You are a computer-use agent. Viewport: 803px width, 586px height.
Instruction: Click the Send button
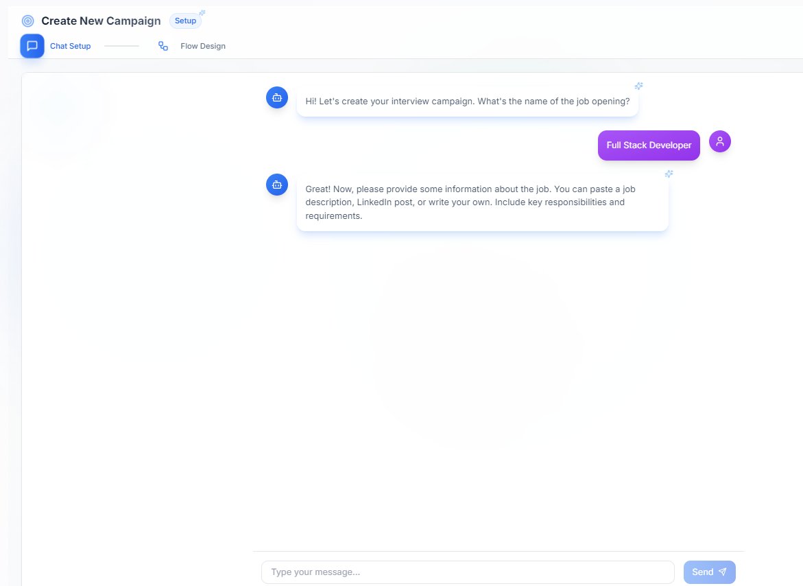[709, 572]
